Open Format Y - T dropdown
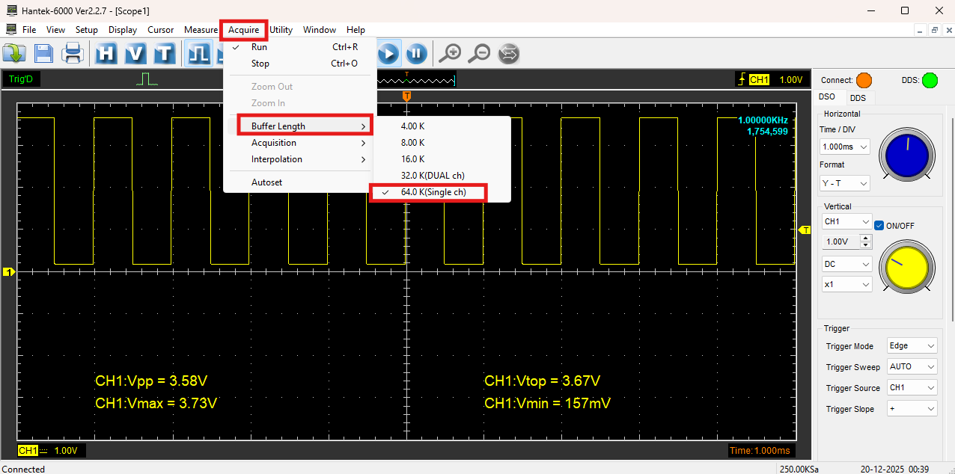The height and width of the screenshot is (474, 955). click(x=844, y=183)
